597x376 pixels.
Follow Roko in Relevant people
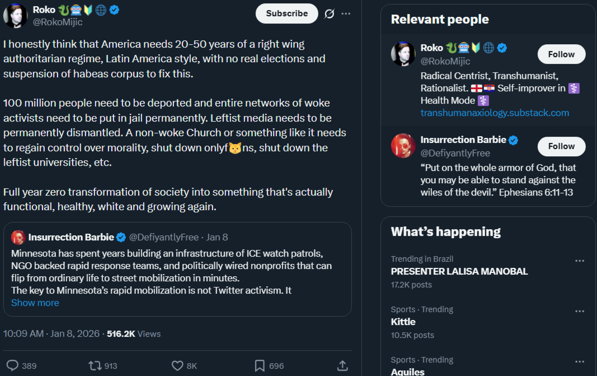click(561, 54)
